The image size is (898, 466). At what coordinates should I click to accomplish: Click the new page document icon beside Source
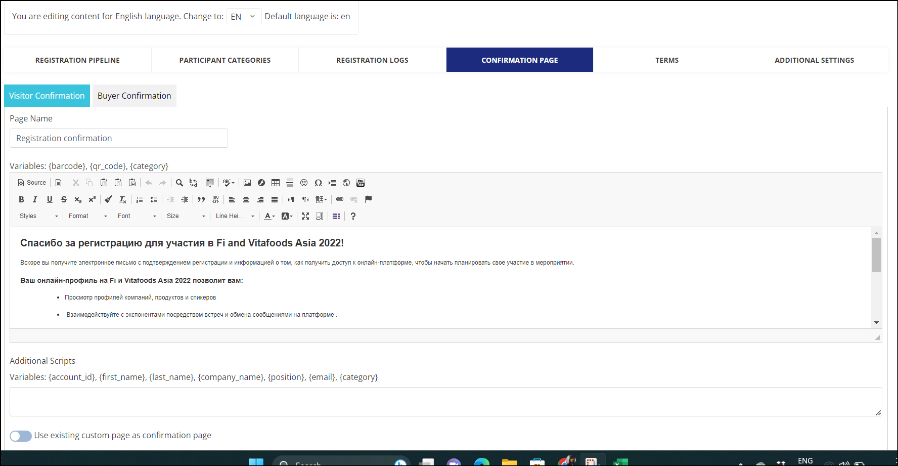59,183
